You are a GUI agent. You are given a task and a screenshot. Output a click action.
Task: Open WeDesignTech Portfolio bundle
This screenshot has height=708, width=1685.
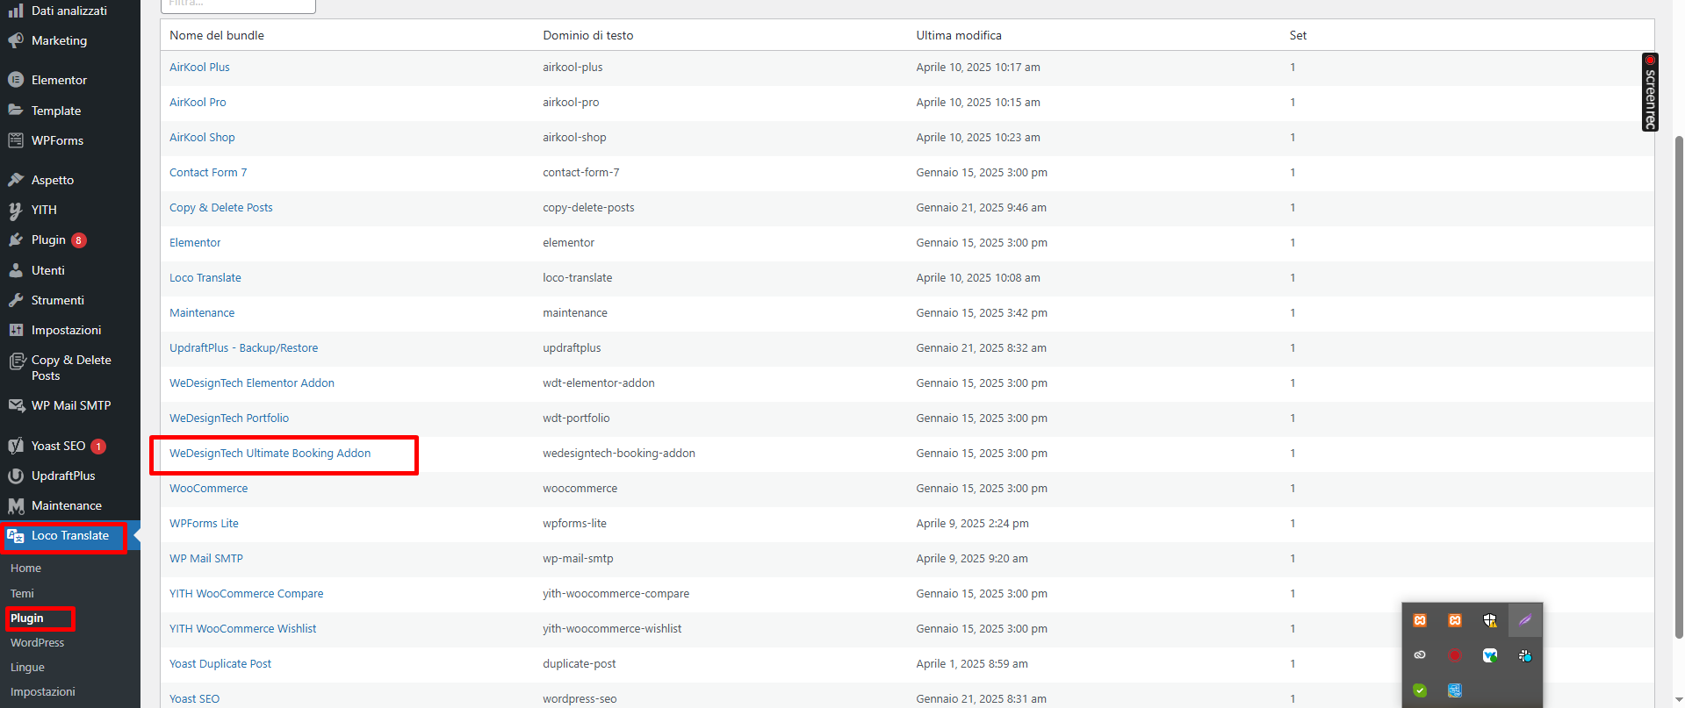coord(229,418)
